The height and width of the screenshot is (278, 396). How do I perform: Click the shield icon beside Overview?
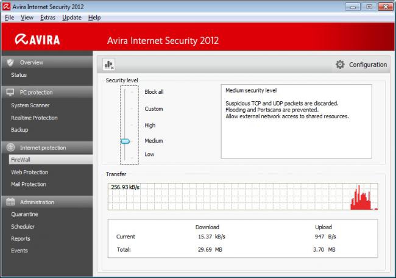click(10, 62)
